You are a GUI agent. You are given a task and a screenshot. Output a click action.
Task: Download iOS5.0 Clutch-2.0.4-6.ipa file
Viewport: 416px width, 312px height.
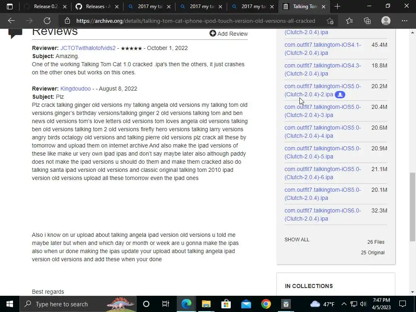pyautogui.click(x=323, y=173)
